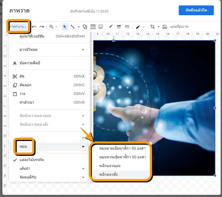The height and width of the screenshot is (197, 222).
Task: Open the การทำงาน actions menu
Action: pyautogui.click(x=18, y=27)
